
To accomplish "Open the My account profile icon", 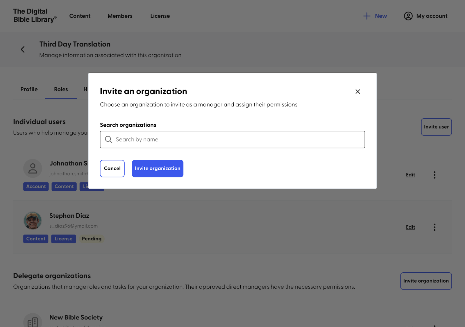I will point(408,16).
